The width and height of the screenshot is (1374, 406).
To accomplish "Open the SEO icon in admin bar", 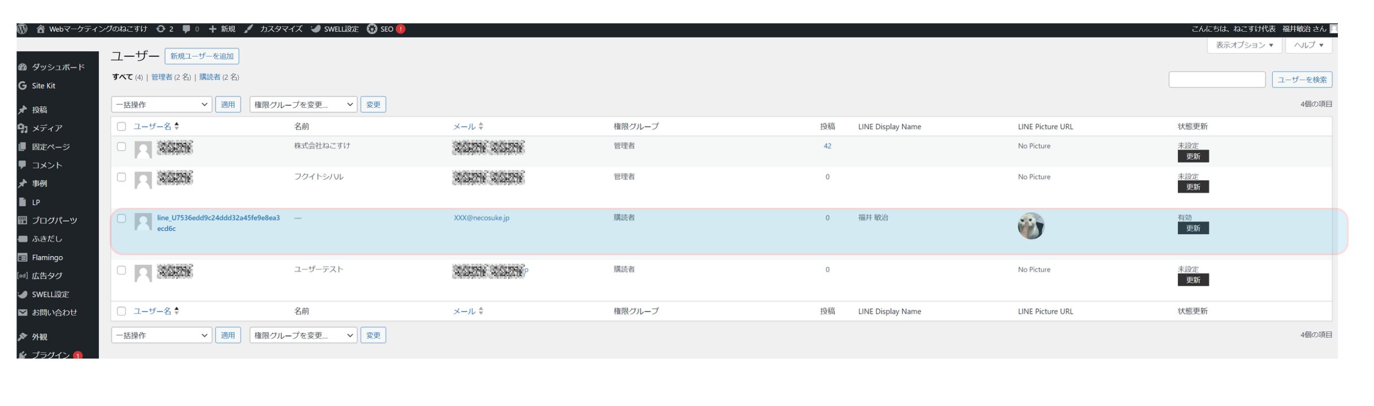I will point(372,29).
